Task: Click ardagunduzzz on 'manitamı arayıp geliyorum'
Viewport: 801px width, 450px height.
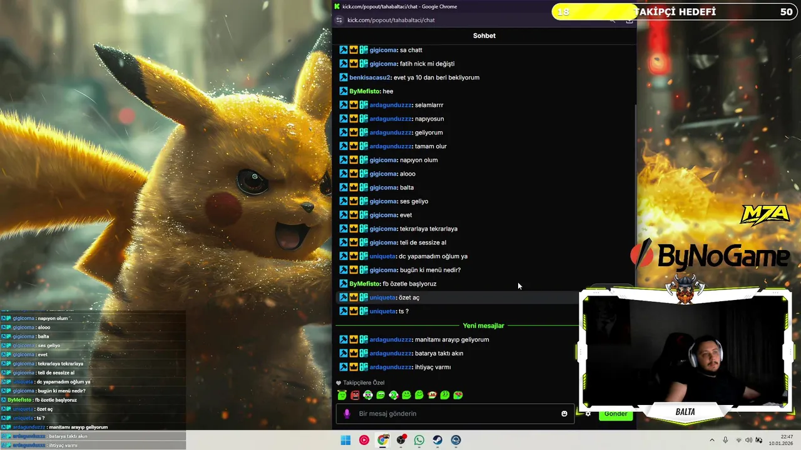Action: tap(390, 339)
